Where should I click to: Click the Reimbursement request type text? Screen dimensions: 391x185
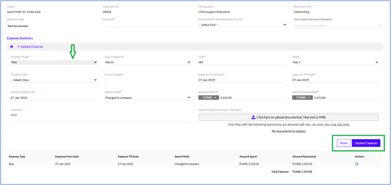click(x=18, y=26)
